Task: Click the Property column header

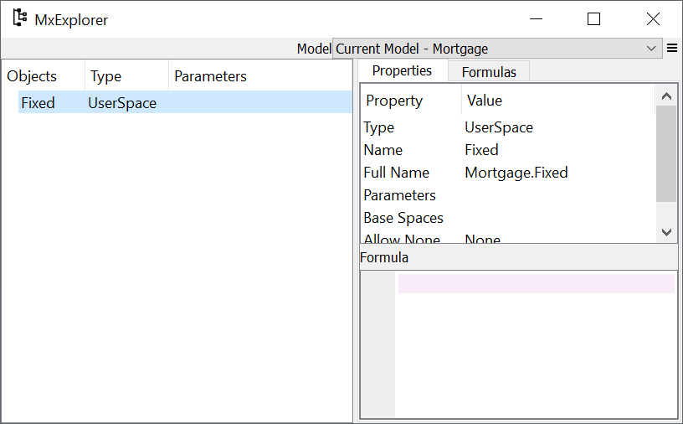Action: 394,101
